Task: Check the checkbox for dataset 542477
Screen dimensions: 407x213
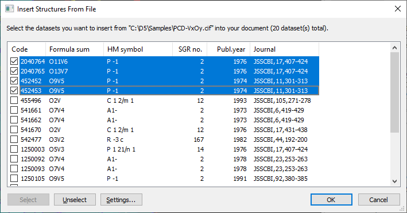Action: tap(14, 140)
